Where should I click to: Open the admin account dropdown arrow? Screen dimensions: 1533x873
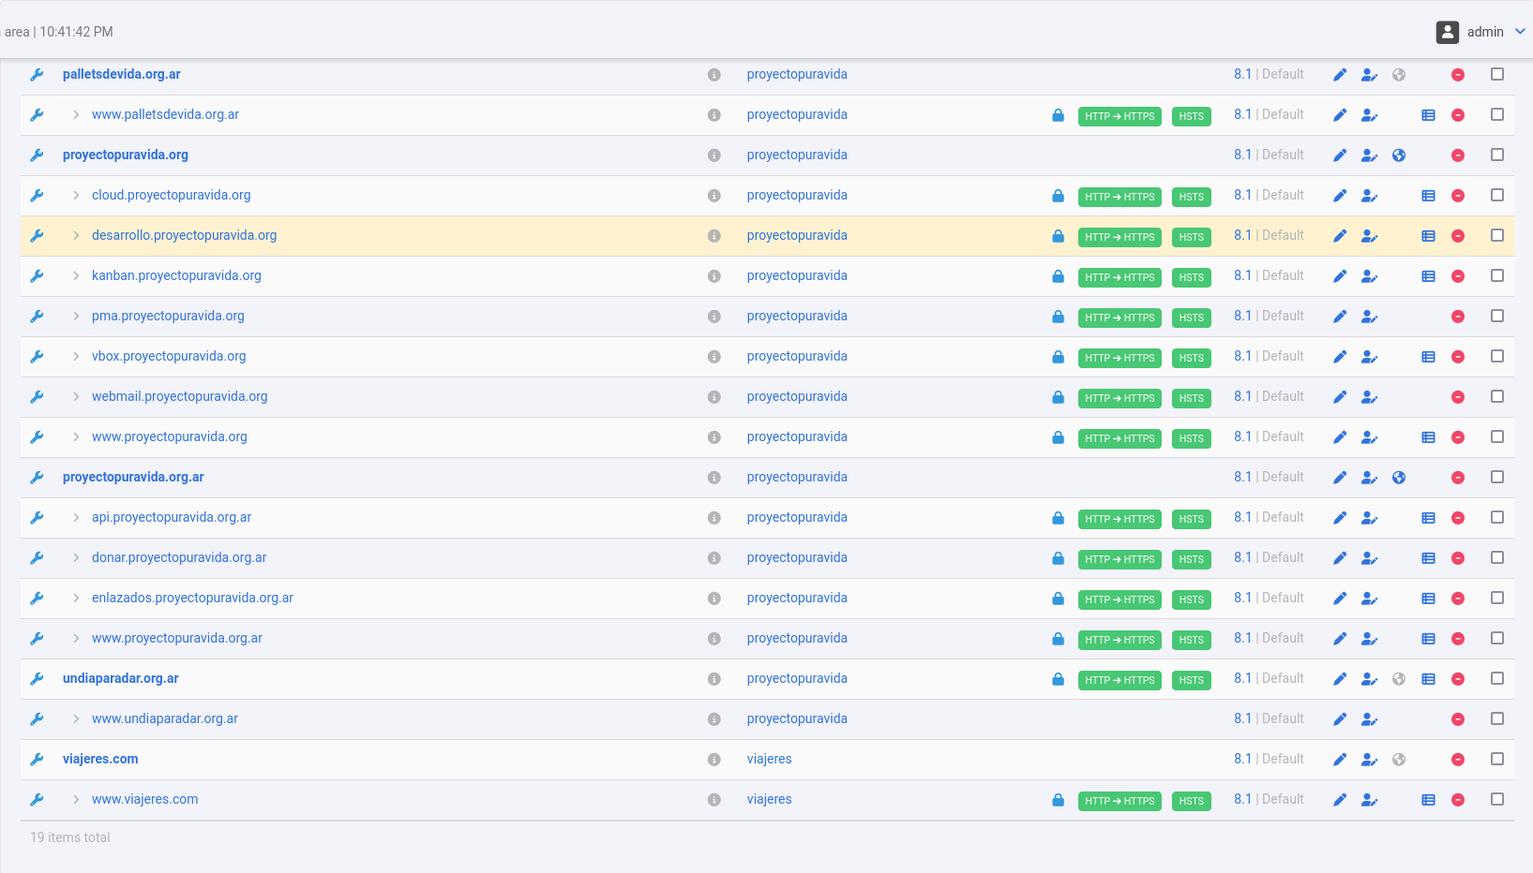tap(1520, 32)
